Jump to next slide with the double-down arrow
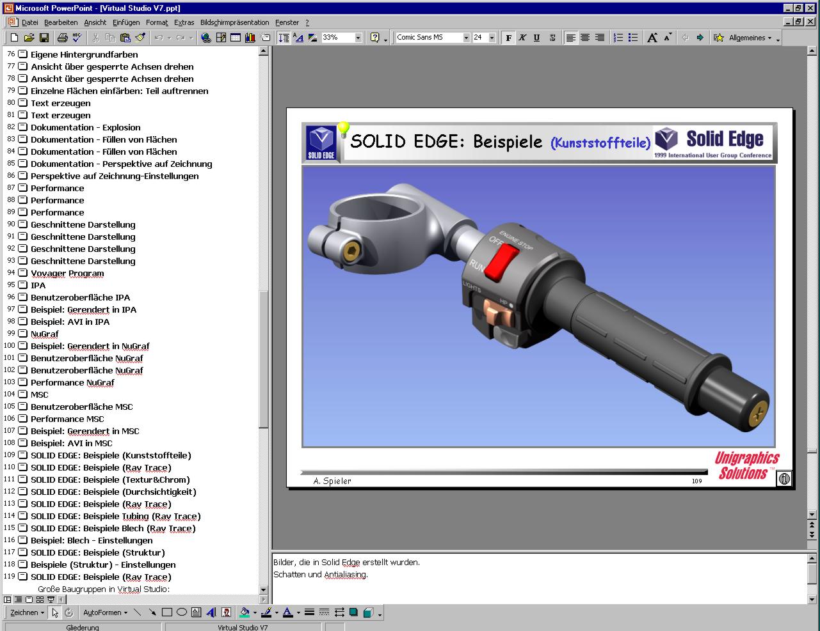 point(813,535)
